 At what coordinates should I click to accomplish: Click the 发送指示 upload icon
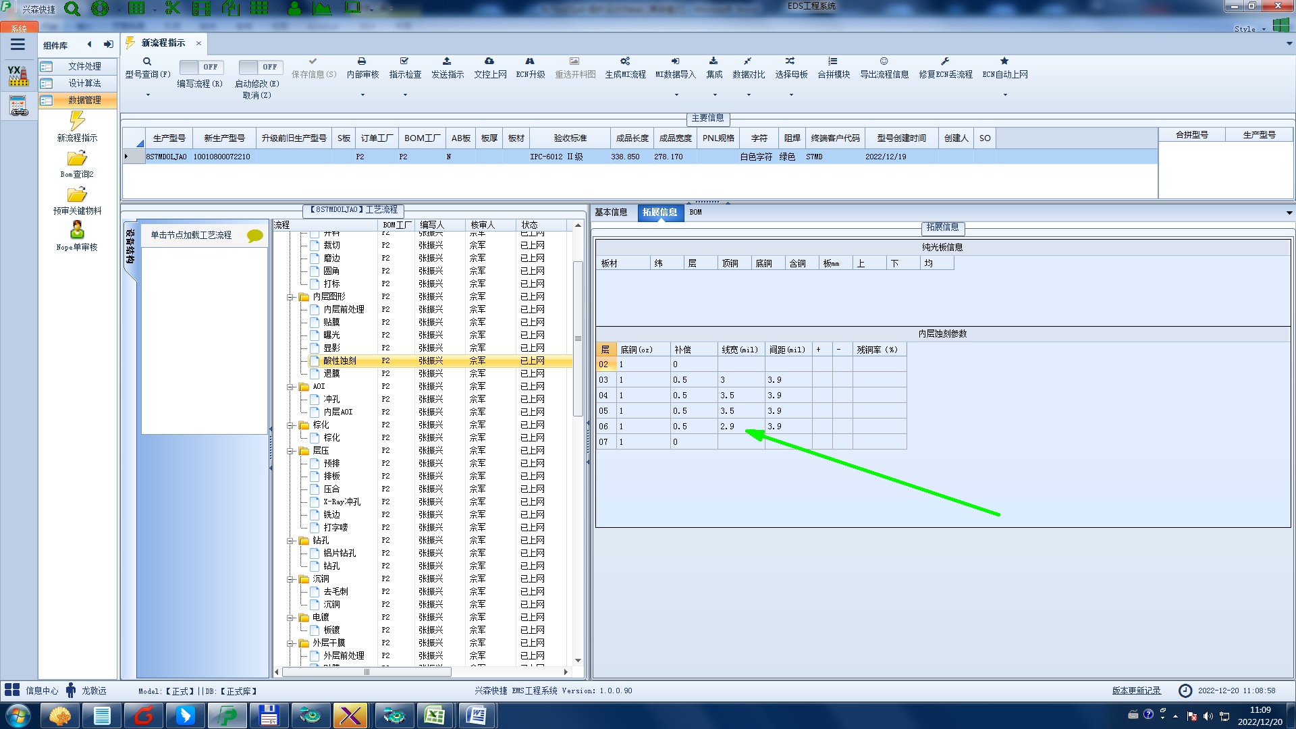[x=447, y=61]
